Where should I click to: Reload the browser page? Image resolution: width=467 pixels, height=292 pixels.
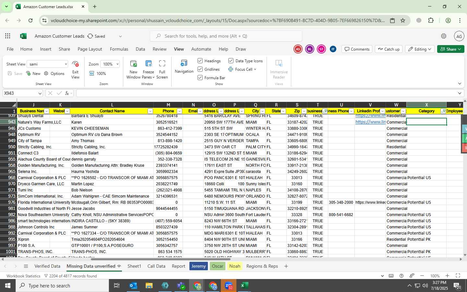click(x=30, y=20)
